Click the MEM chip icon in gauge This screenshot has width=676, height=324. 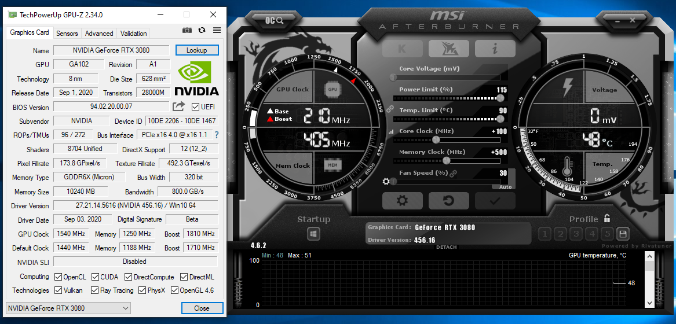click(332, 165)
